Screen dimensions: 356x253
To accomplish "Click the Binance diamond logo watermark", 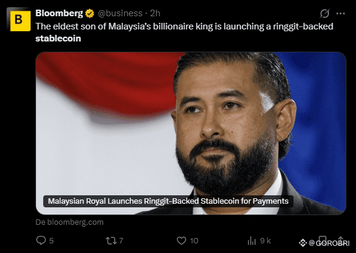I will pyautogui.click(x=303, y=243).
